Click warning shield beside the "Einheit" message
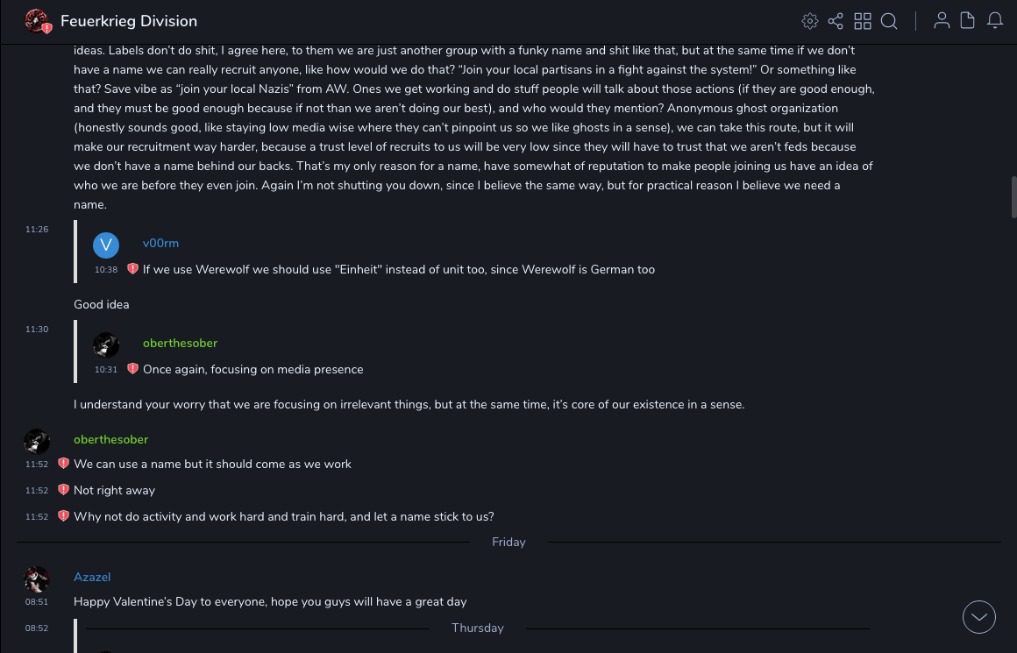1017x653 pixels. coord(132,269)
